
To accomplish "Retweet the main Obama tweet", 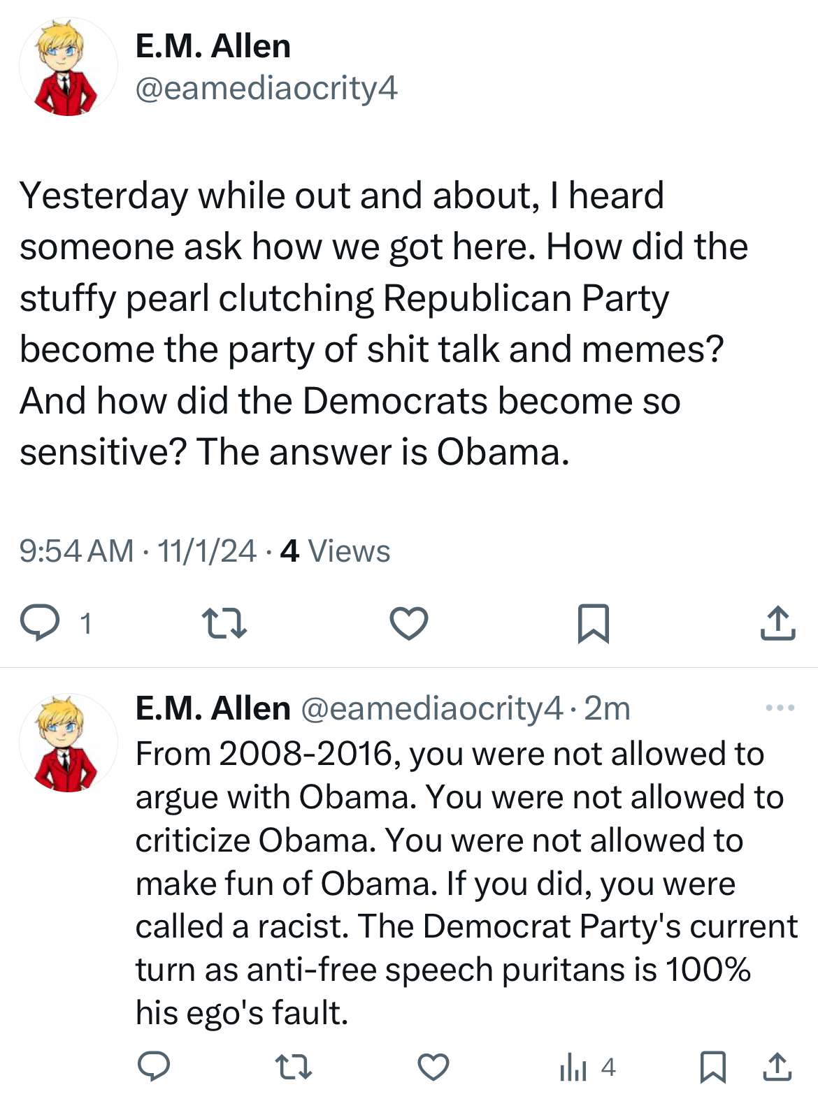I will (224, 623).
